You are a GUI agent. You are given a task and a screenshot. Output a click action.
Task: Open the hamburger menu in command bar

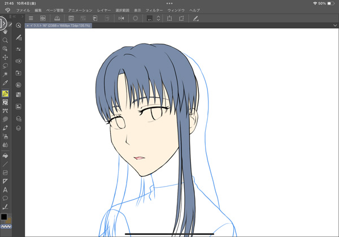(31, 18)
